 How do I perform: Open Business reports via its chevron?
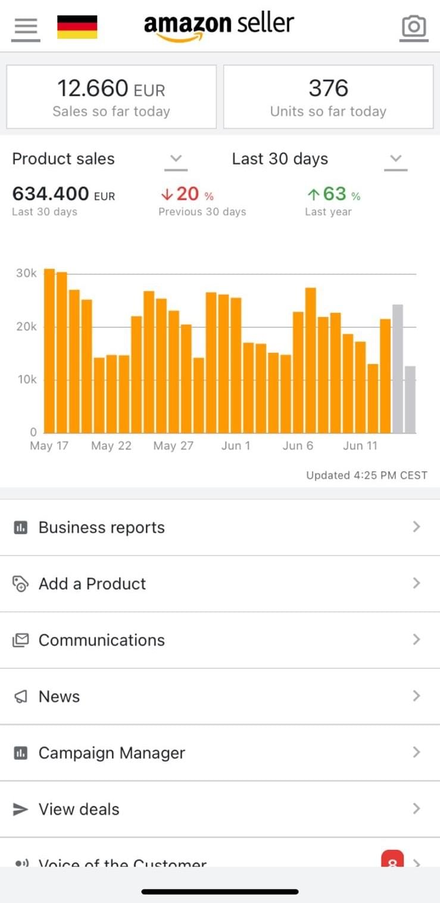416,527
